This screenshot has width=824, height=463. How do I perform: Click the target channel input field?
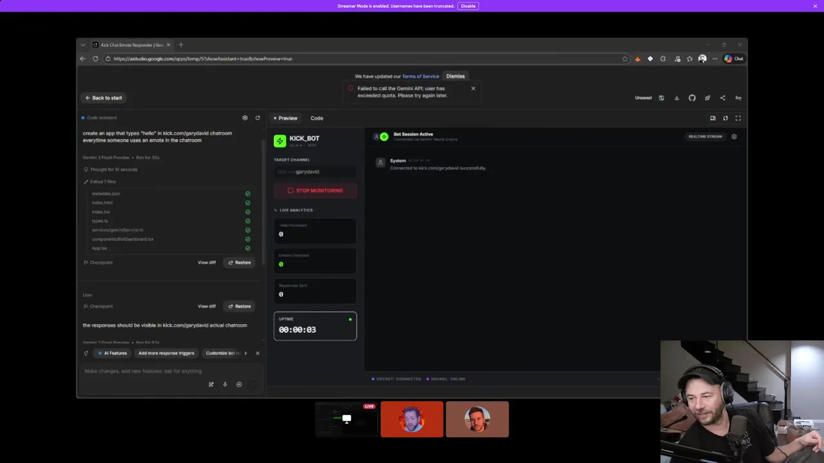coord(315,172)
